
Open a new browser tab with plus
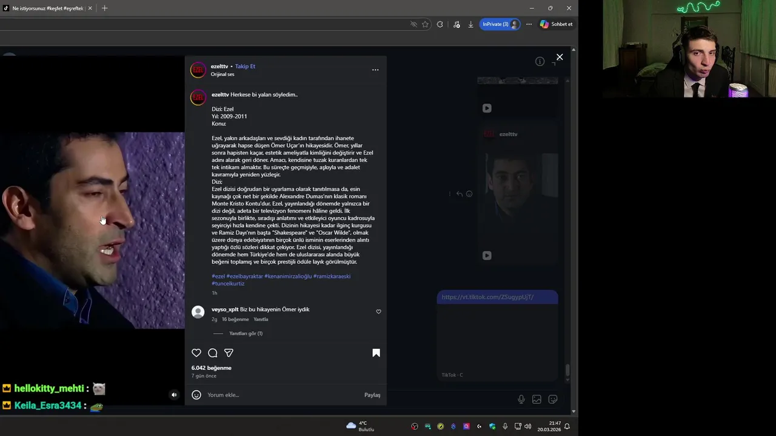[x=104, y=8]
